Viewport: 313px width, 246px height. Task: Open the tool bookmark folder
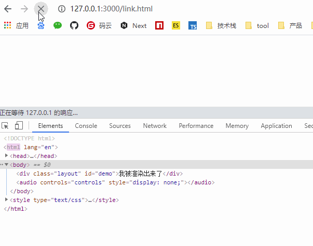(257, 25)
